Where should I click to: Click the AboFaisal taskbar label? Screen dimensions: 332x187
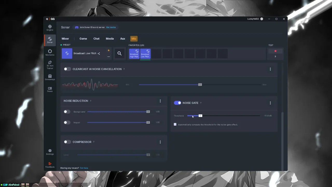[x=14, y=185]
